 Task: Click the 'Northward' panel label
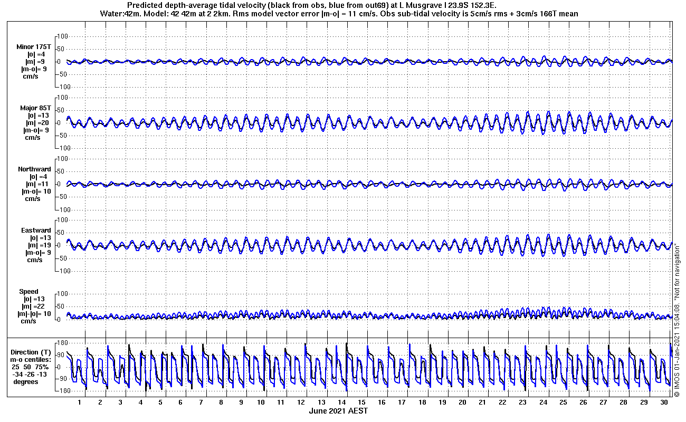pos(35,169)
